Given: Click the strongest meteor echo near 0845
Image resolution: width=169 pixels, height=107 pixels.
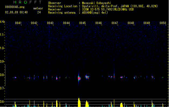Looking at the screenshot, I should coord(79,78).
